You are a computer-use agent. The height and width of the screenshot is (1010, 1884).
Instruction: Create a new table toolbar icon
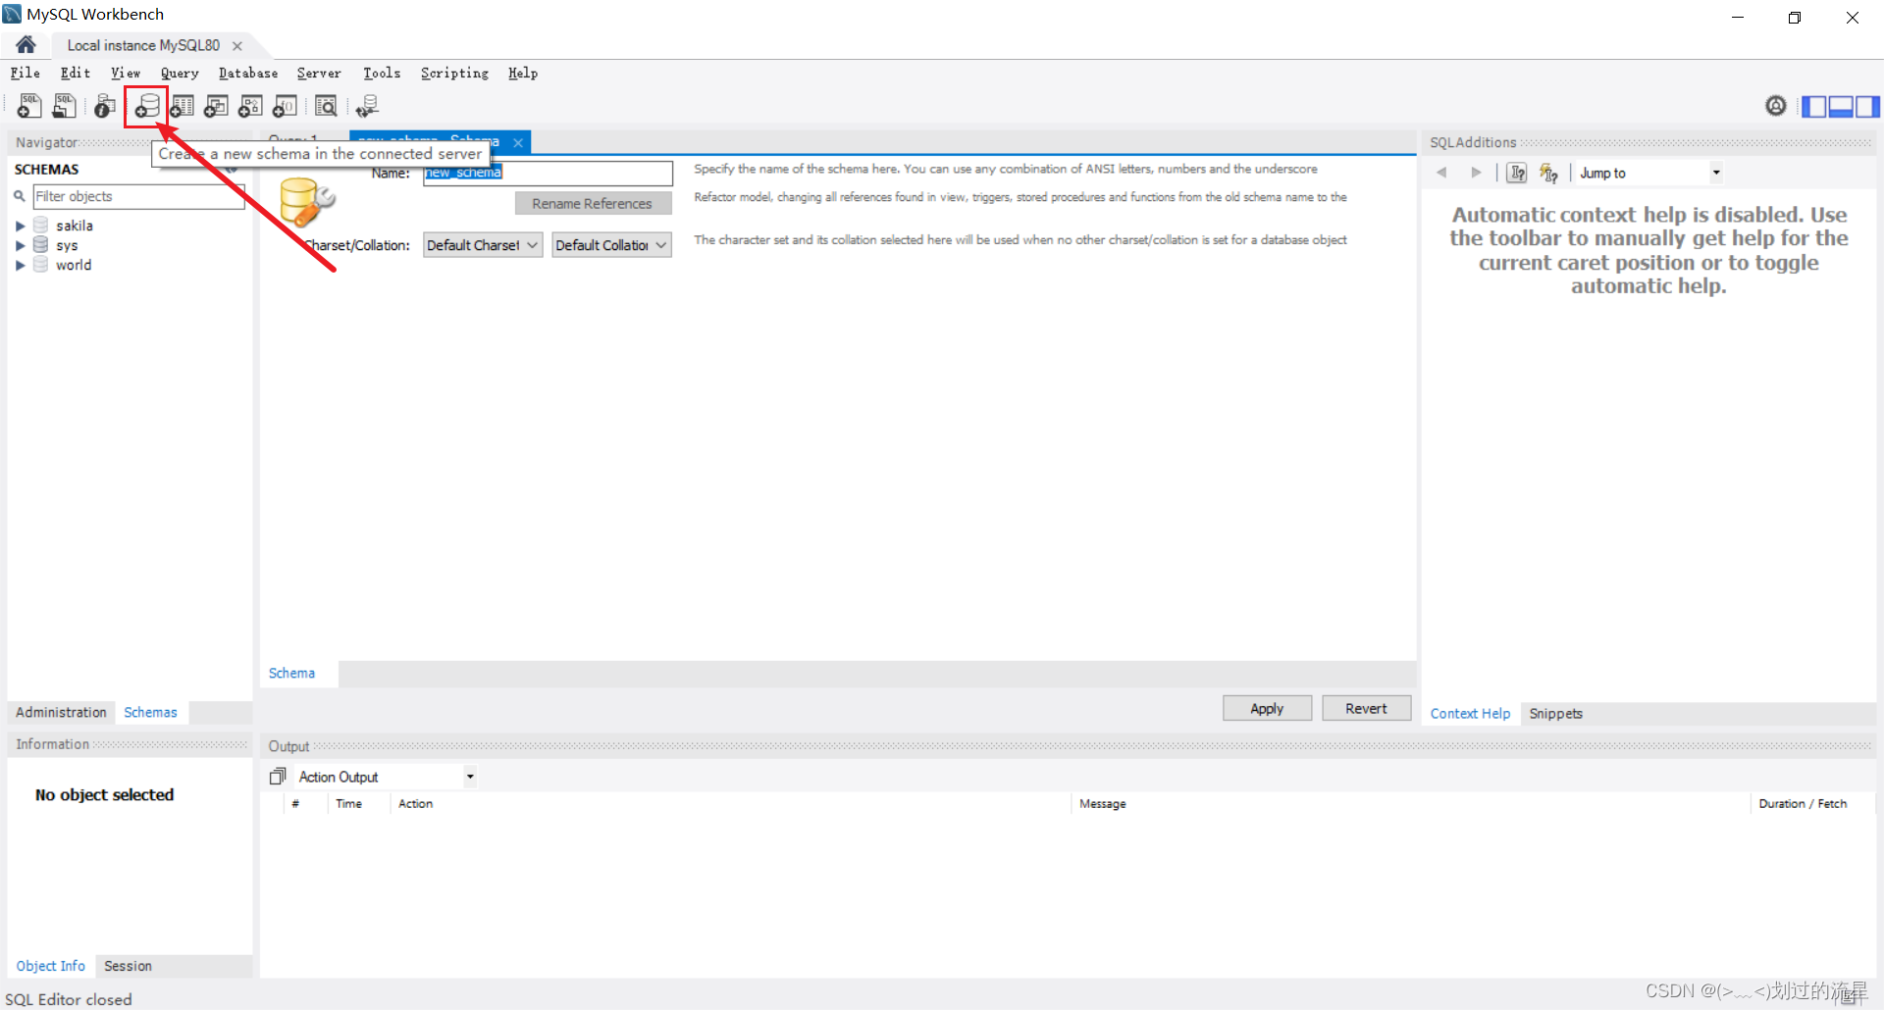point(182,105)
